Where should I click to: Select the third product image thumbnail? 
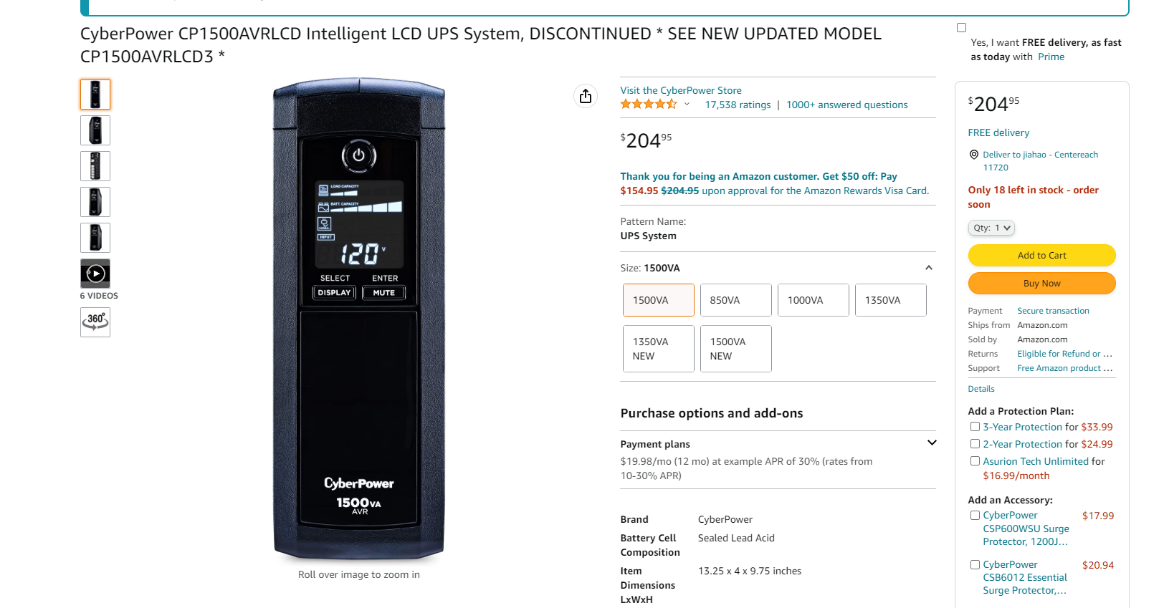[x=95, y=166]
